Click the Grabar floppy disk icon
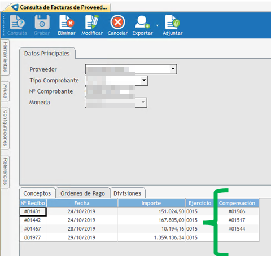This screenshot has width=271, height=256. 42,22
